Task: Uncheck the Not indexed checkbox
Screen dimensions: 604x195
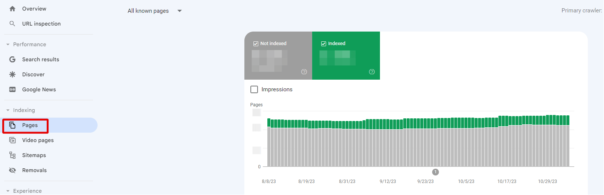Action: [256, 44]
